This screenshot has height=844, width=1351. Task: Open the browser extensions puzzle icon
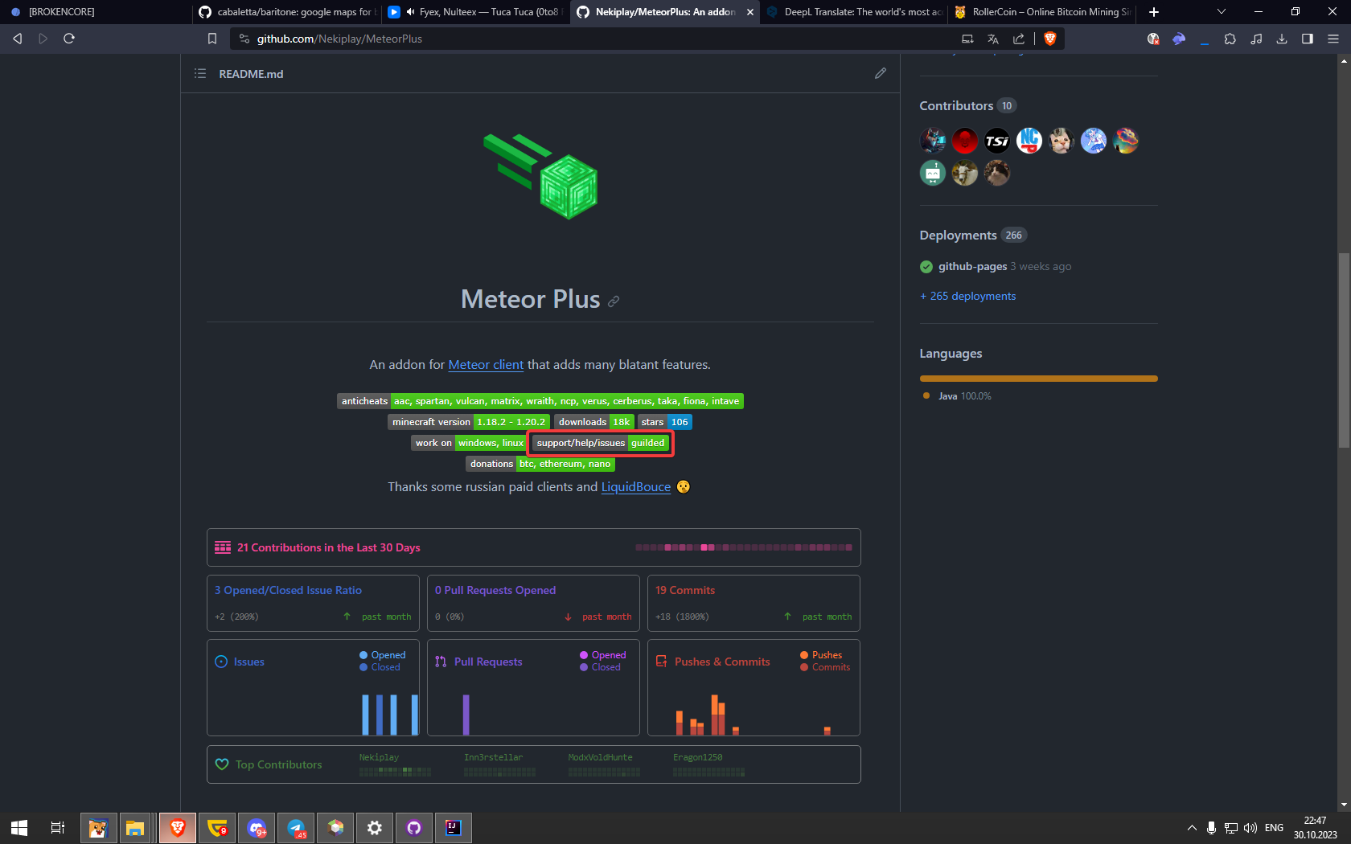pos(1230,38)
